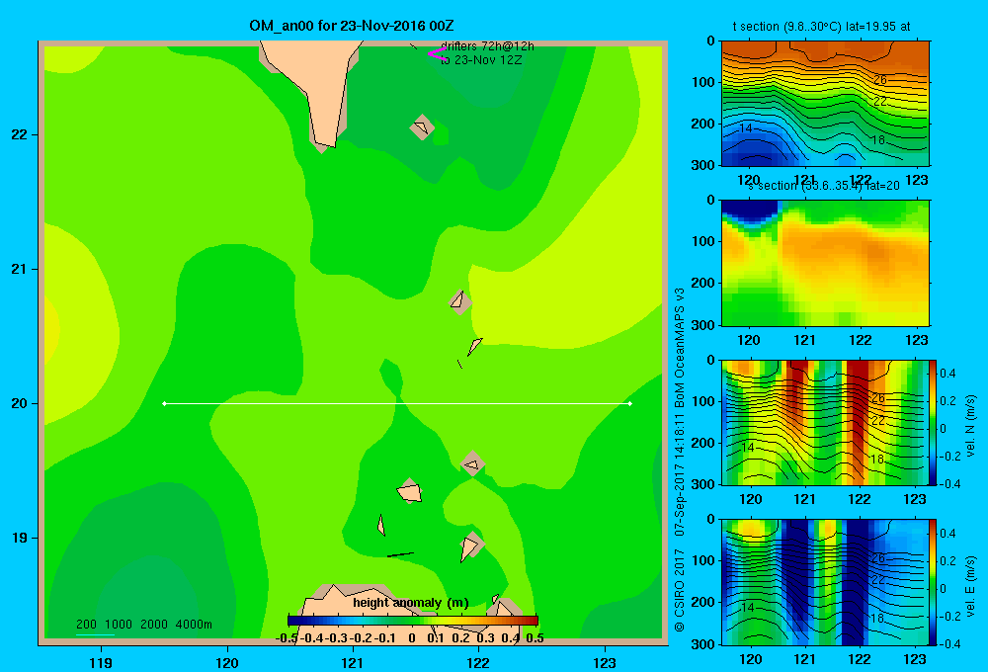Image resolution: width=988 pixels, height=672 pixels.
Task: Click the '-0.5' tick of height anomaly scale
Action: point(287,638)
